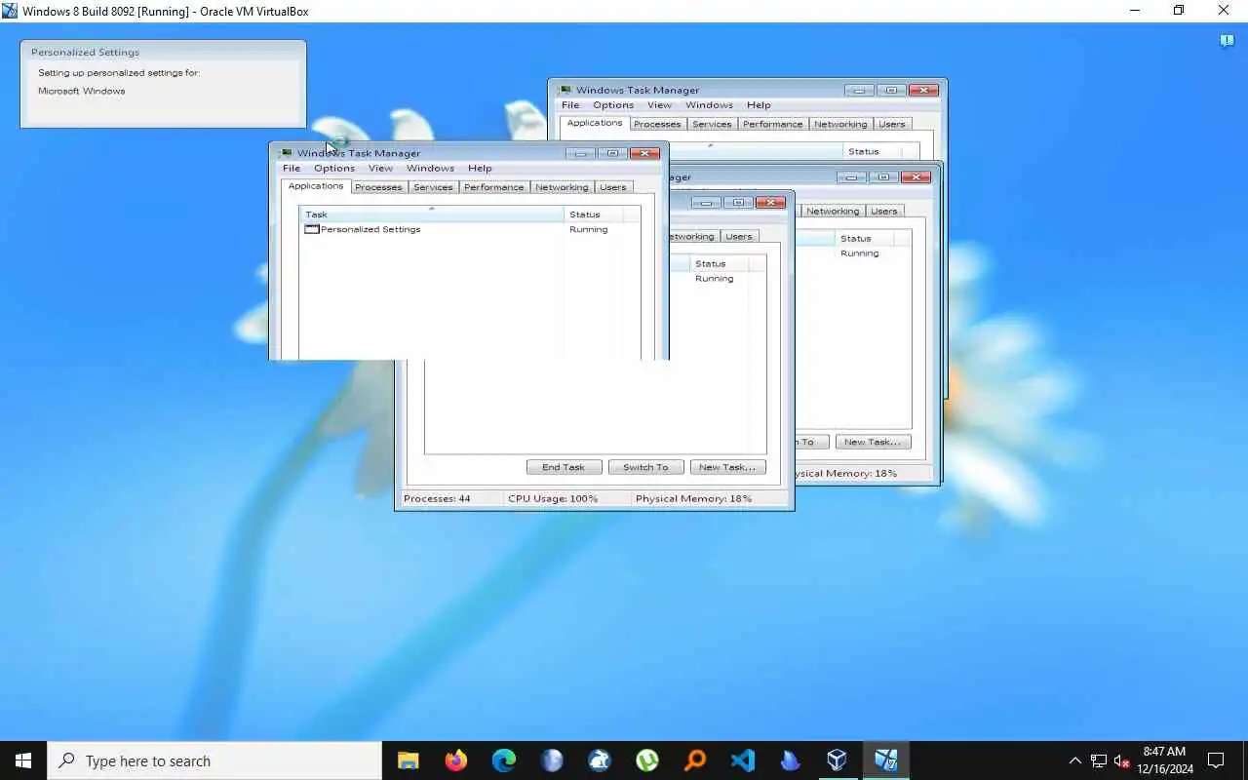
Task: Open Help menu in frontmost Task Manager
Action: coord(480,168)
